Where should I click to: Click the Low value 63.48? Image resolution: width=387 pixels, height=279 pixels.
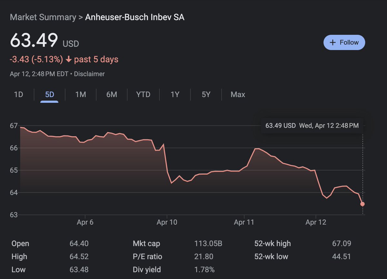(x=79, y=269)
